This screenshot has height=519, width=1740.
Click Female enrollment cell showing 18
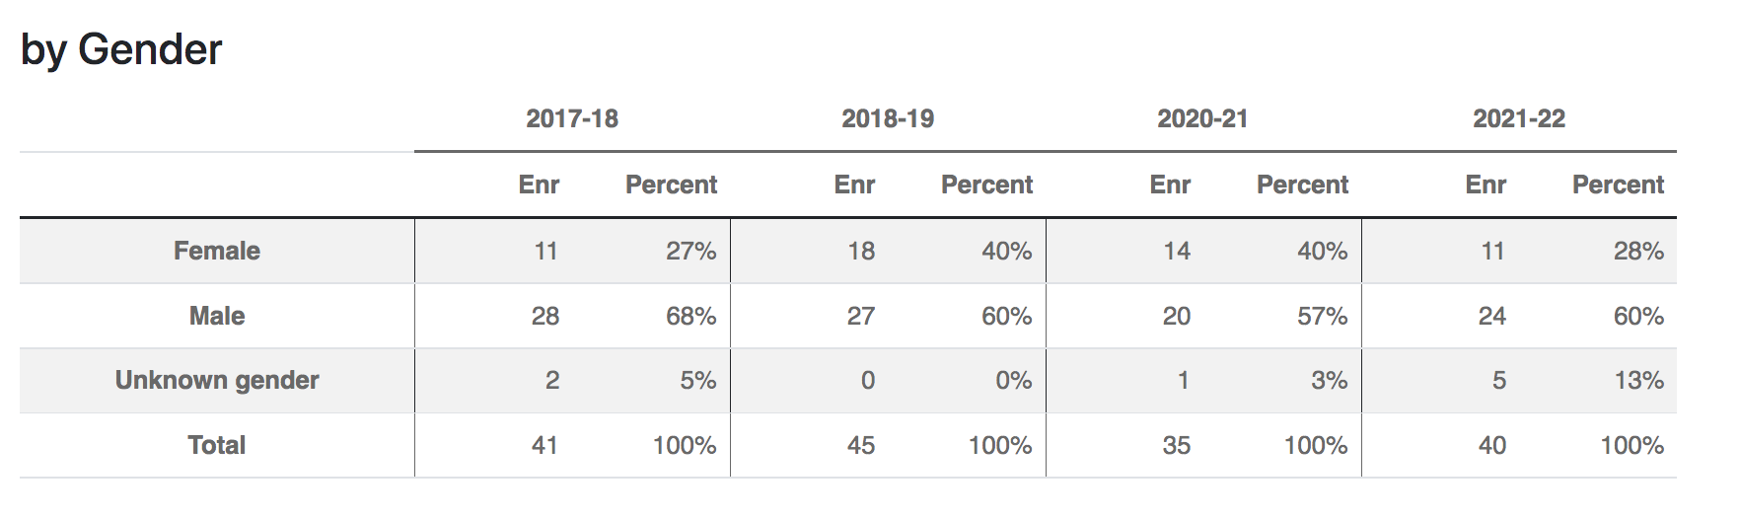(861, 251)
